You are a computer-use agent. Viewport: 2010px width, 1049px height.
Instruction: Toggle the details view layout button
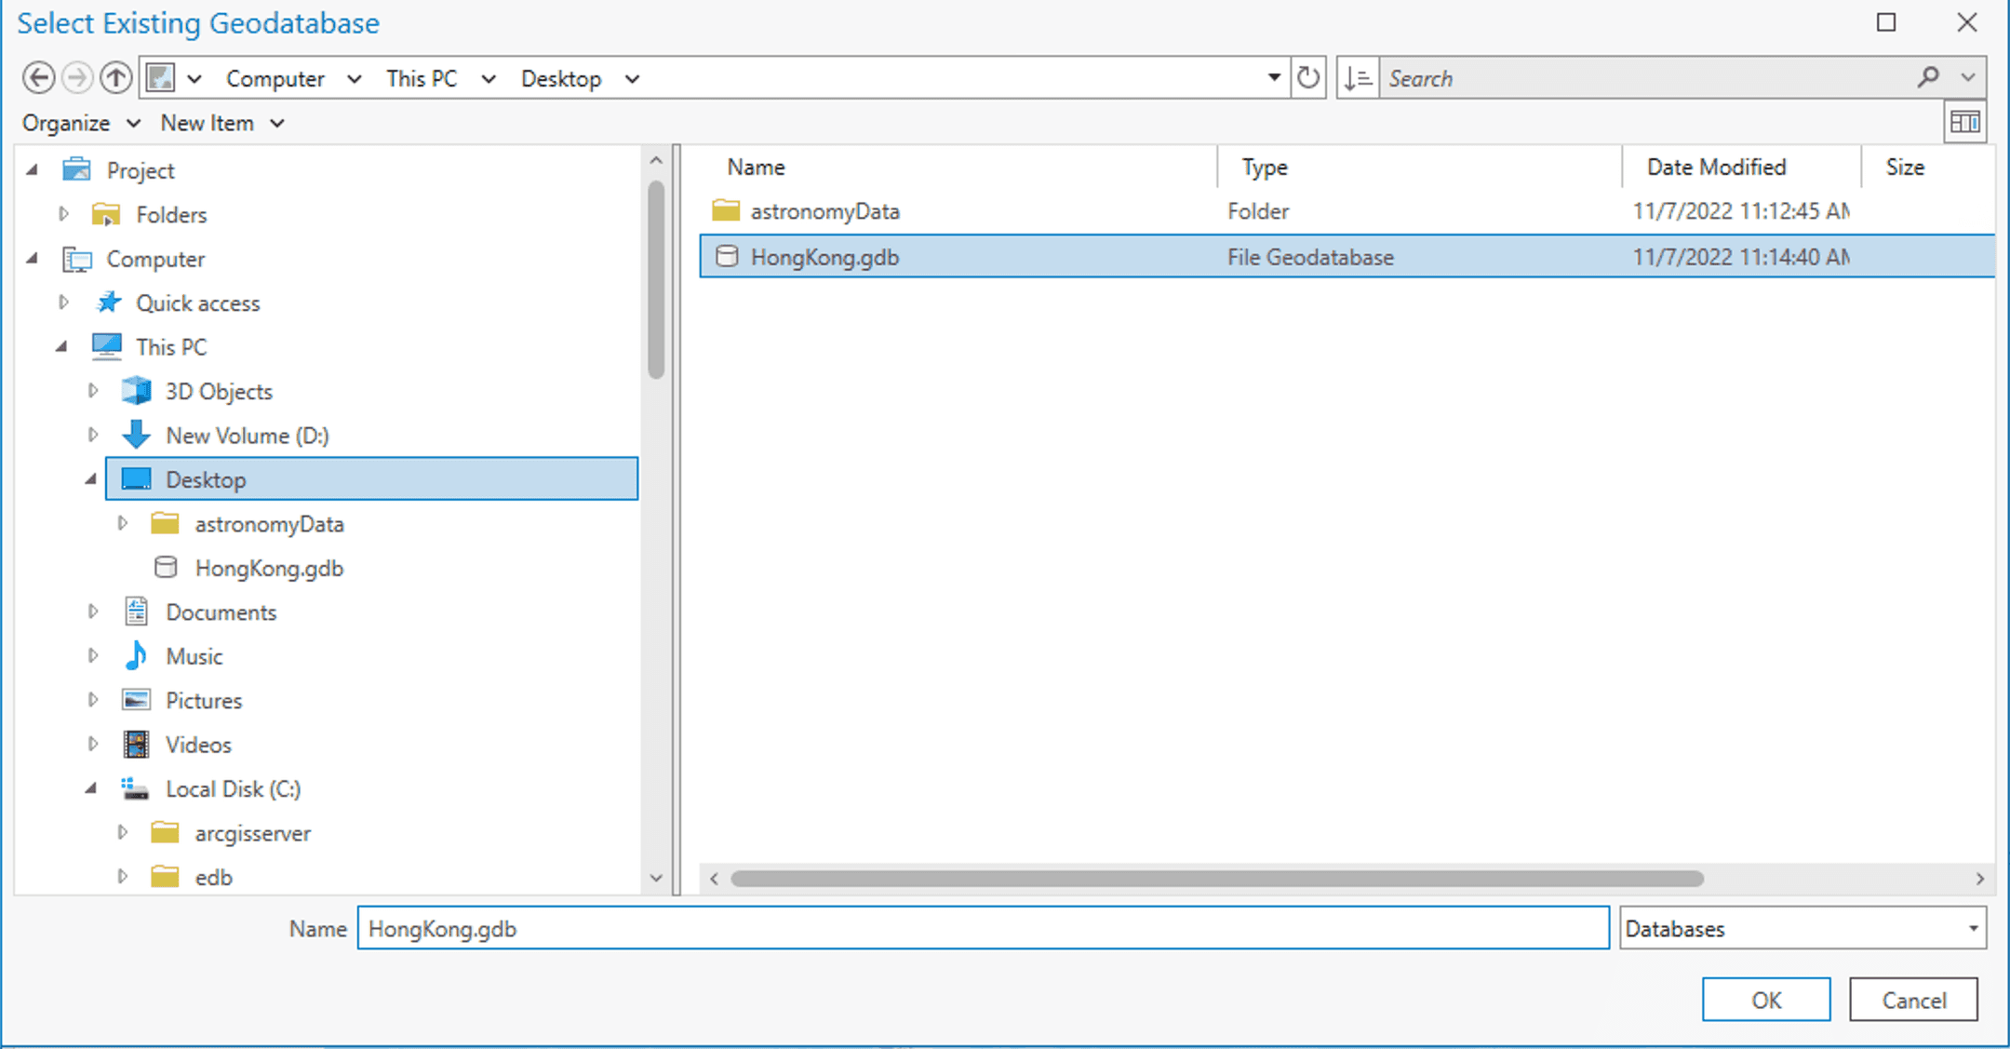tap(1964, 121)
